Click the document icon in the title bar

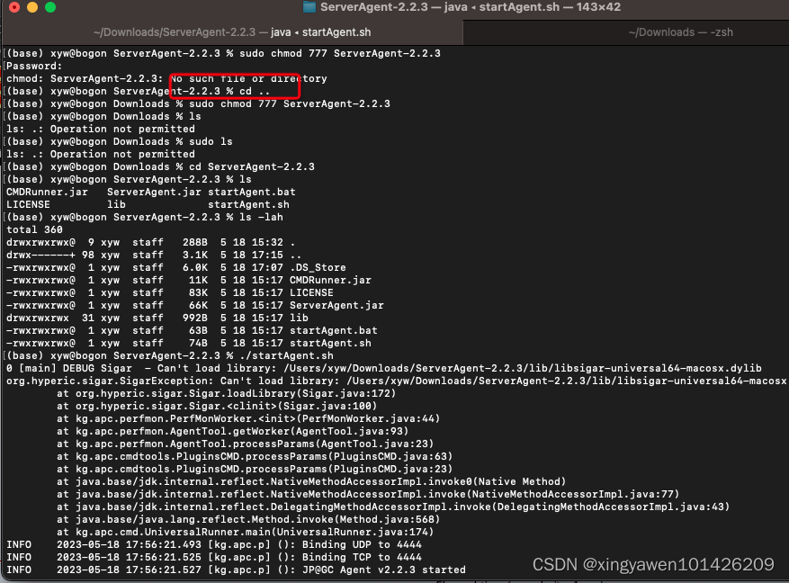[x=310, y=7]
